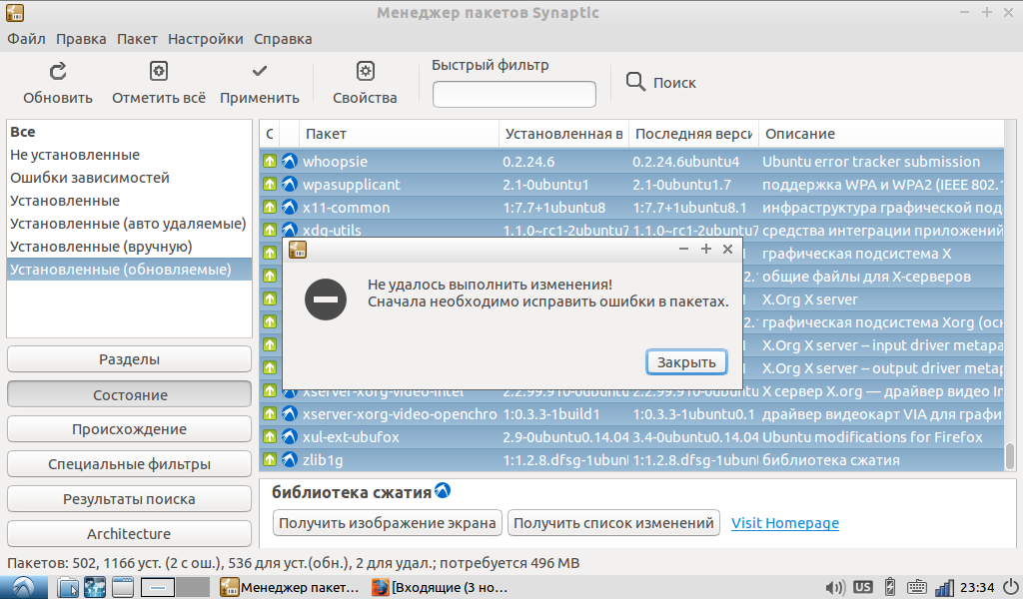The image size is (1023, 599).
Task: Click Ubuntu support icon of zlib1g
Action: [x=290, y=459]
